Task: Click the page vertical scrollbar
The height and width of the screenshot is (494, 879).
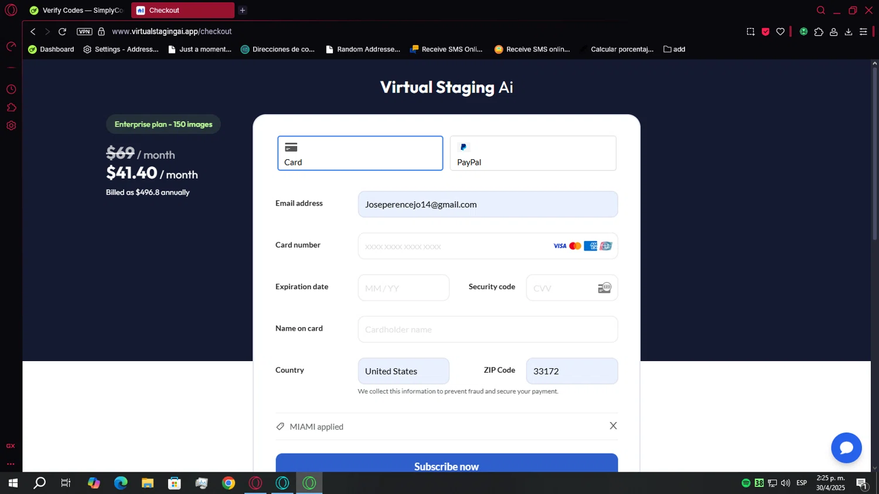Action: (874, 154)
